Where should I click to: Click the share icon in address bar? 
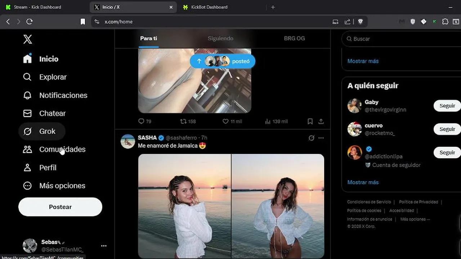coord(347,22)
